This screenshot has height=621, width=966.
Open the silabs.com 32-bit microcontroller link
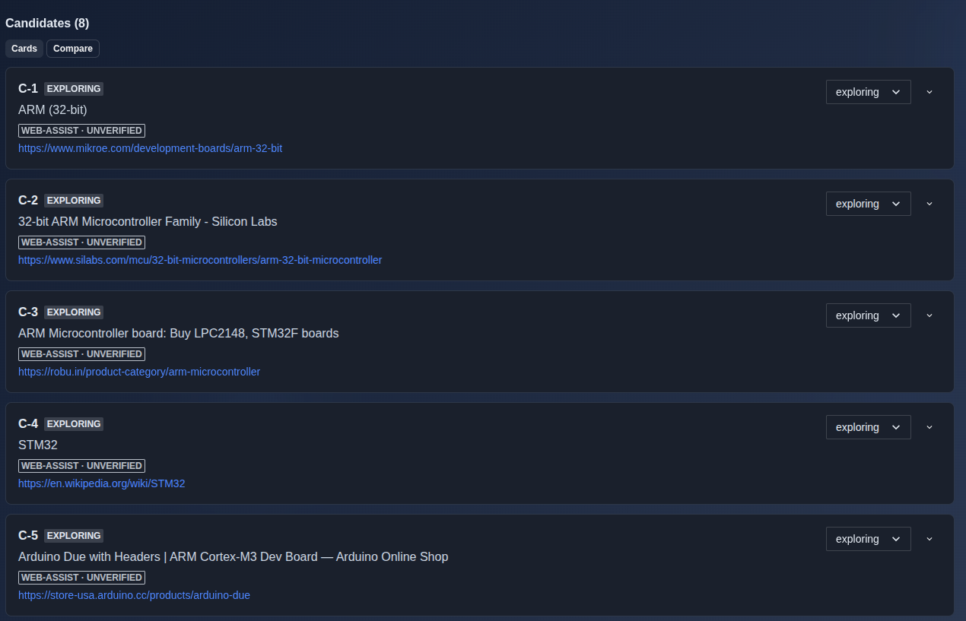coord(200,260)
